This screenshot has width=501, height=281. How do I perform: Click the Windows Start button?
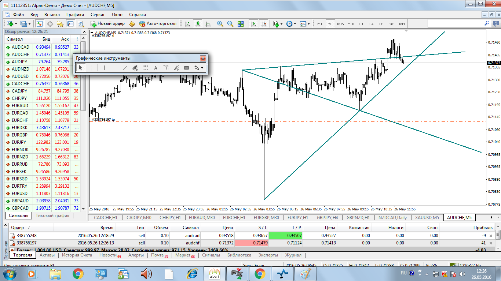[x=10, y=273]
